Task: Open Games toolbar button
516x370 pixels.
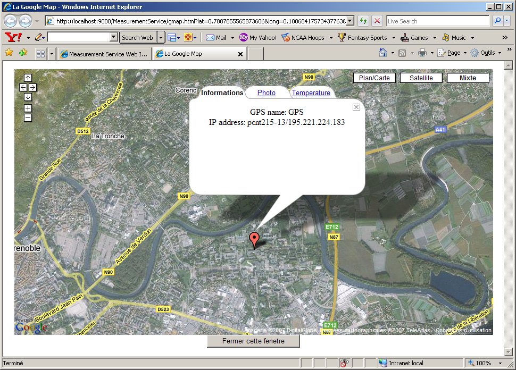Action: pos(414,38)
